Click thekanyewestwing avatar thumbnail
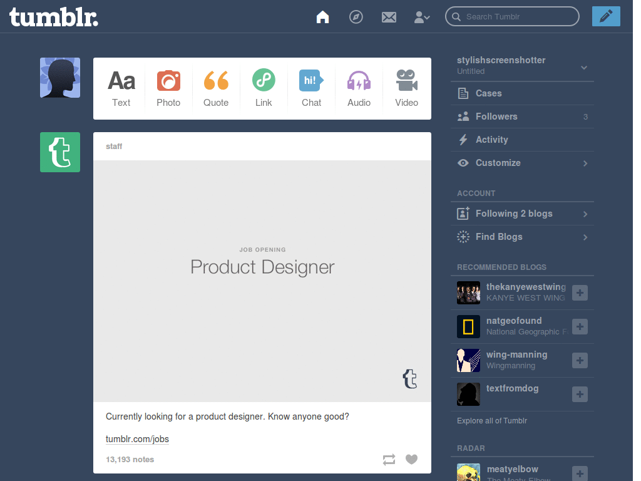 click(x=468, y=292)
